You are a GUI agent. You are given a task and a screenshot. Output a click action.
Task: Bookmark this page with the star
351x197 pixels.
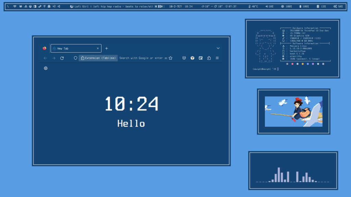pyautogui.click(x=170, y=58)
